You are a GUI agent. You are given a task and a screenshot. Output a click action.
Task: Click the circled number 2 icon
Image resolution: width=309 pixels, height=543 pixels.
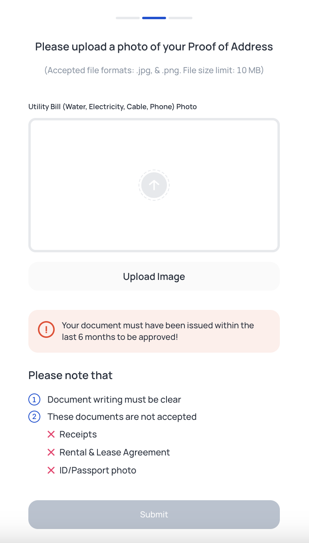[x=34, y=417]
